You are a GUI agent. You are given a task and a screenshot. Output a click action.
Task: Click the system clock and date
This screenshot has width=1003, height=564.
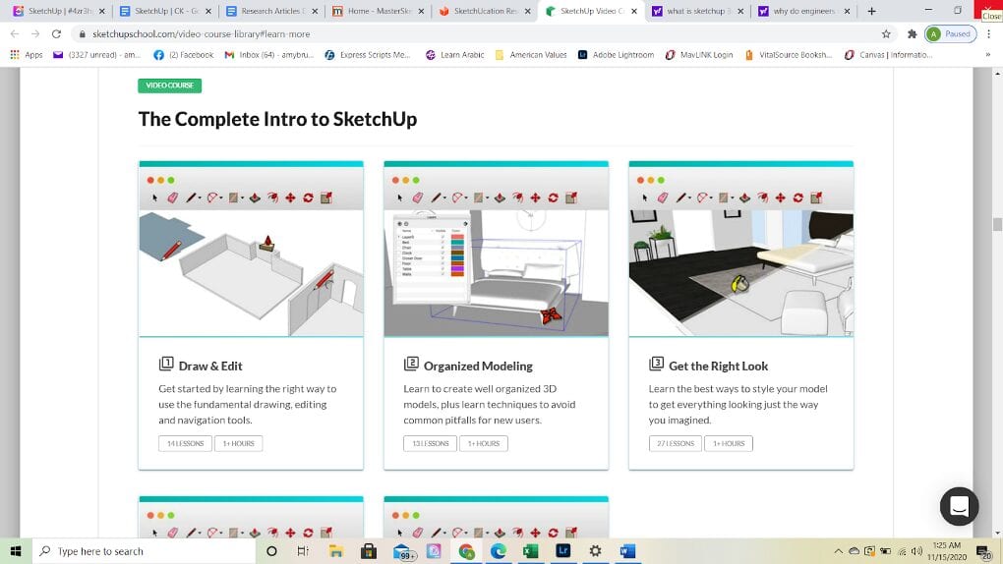point(947,551)
